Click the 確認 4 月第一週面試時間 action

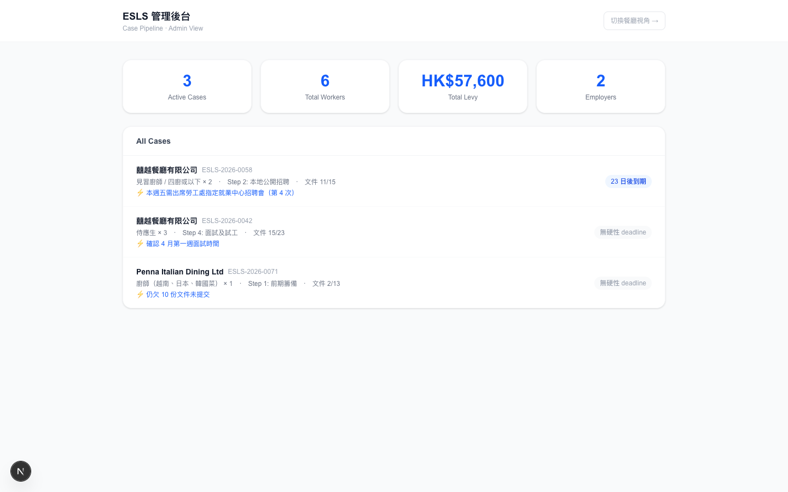pos(183,244)
